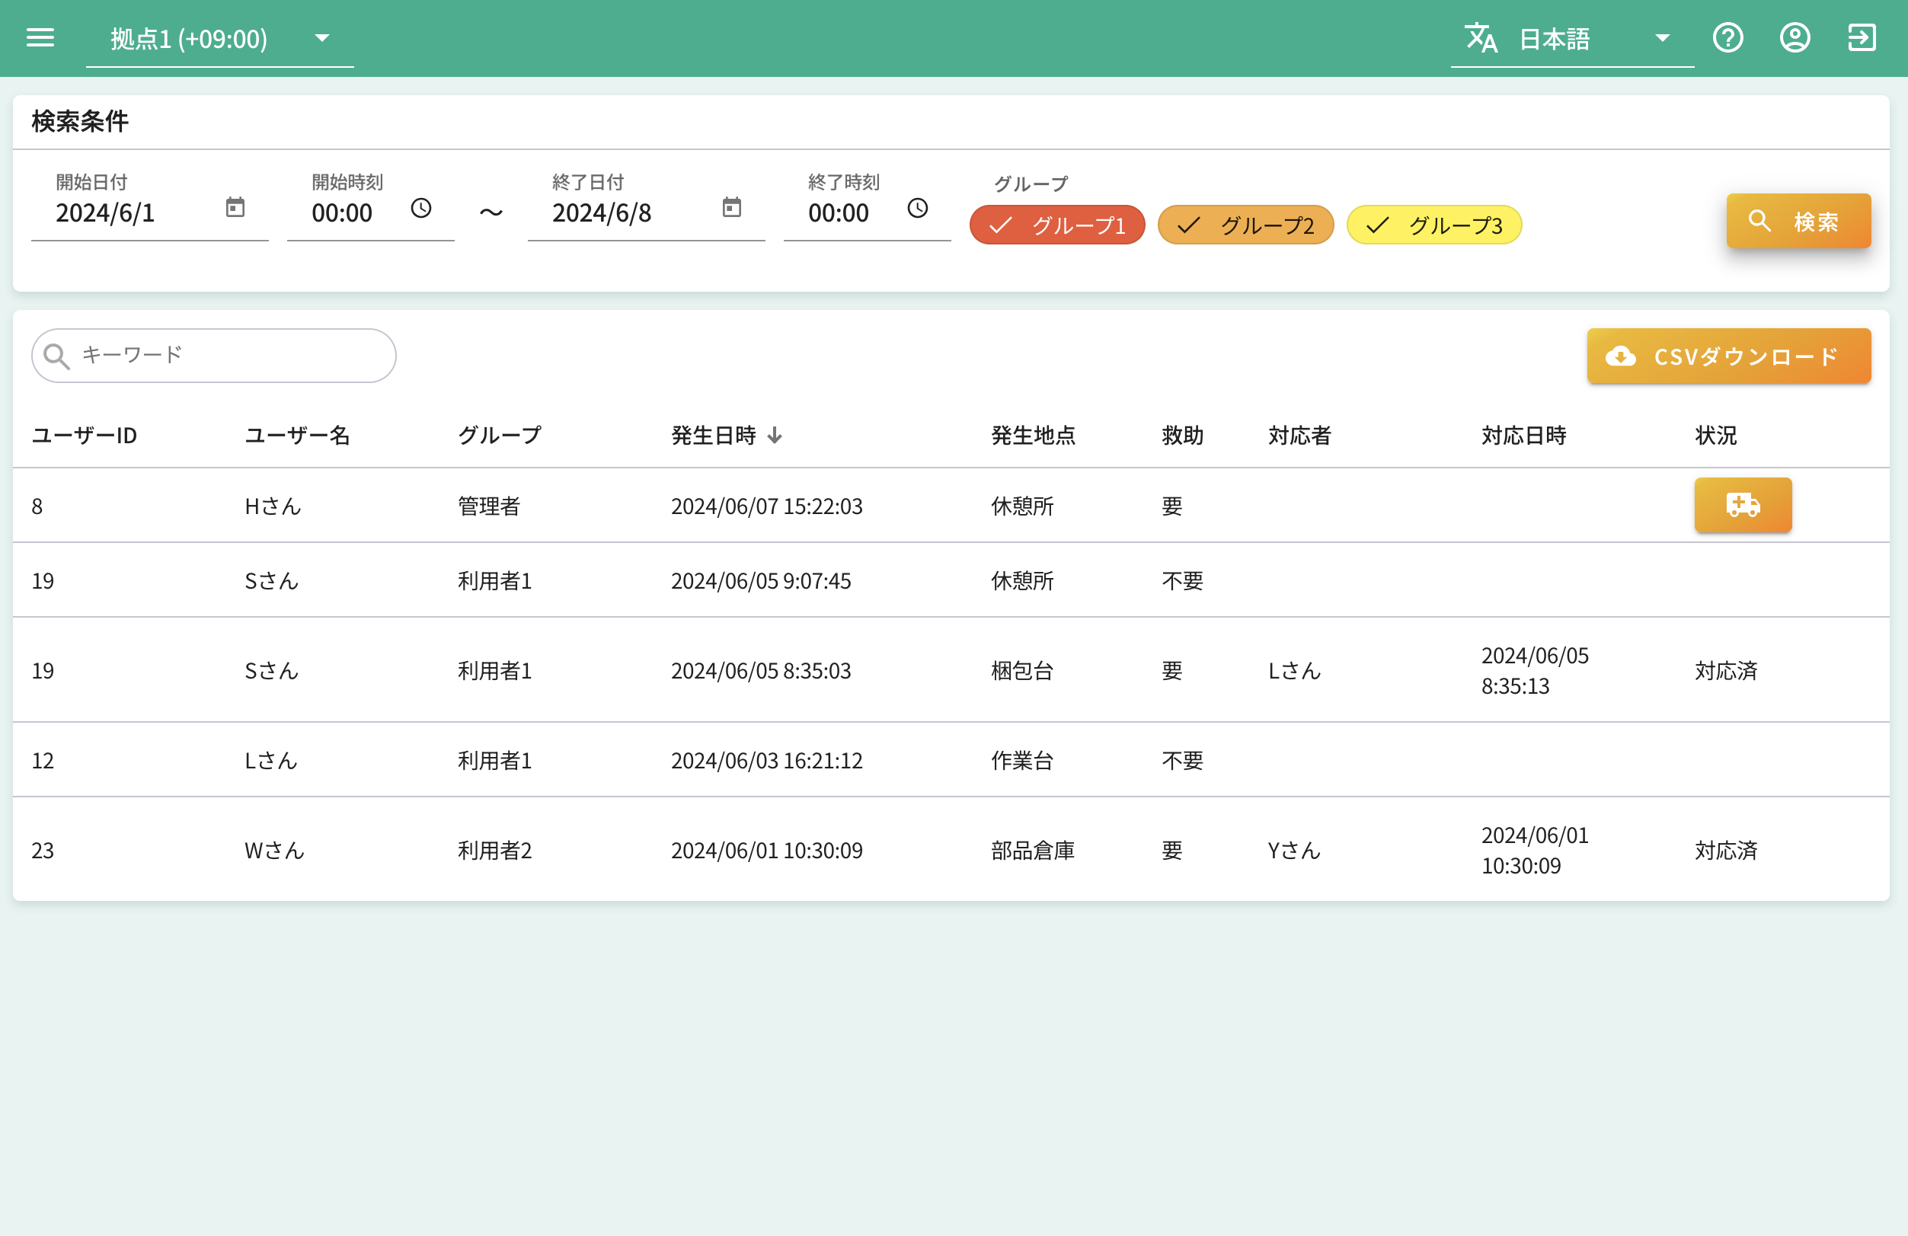The image size is (1908, 1236).
Task: Expand the 日本語 language dropdown
Action: 1663,37
